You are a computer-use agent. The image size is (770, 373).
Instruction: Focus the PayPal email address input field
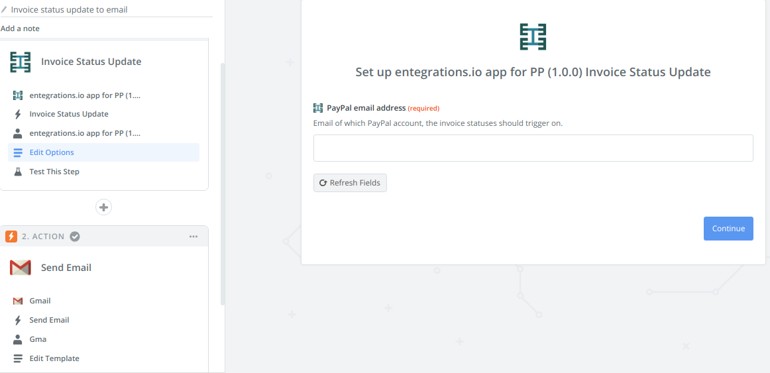click(x=533, y=148)
